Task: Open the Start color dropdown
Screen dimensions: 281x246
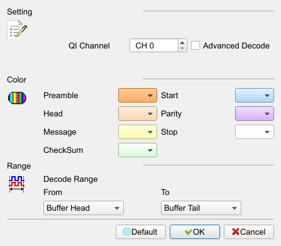Action: click(x=255, y=96)
